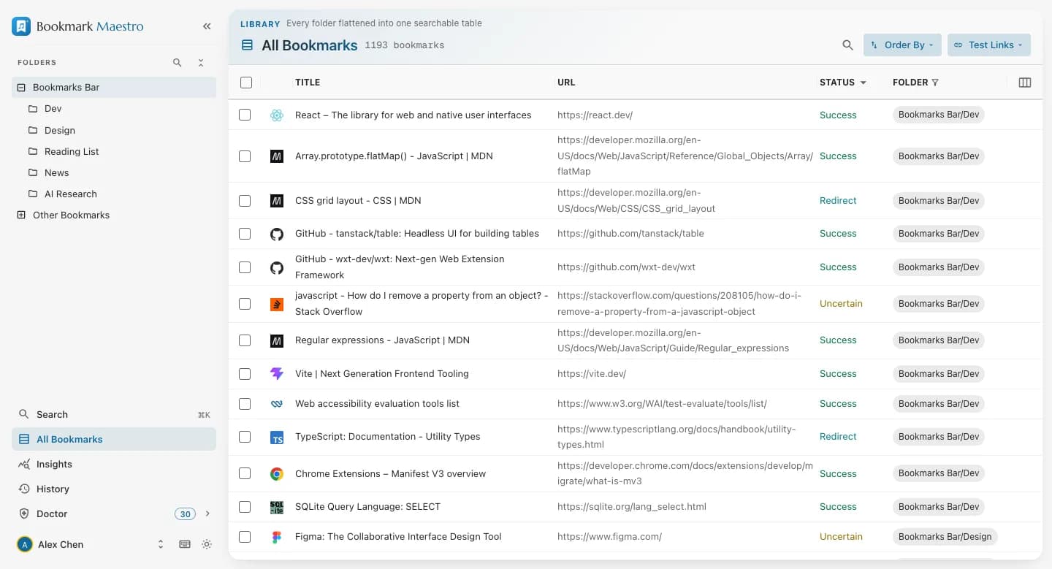Click the All Bookmarks list icon in header
The height and width of the screenshot is (569, 1052).
[247, 45]
